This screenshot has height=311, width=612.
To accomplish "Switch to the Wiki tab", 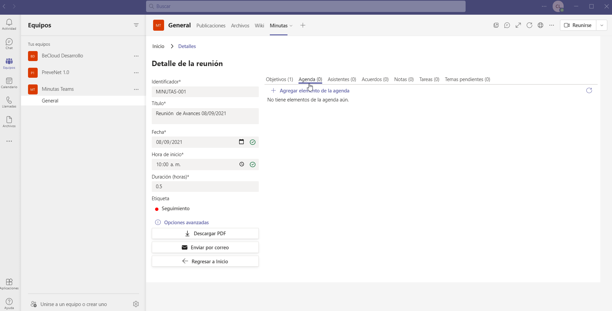I will [259, 26].
